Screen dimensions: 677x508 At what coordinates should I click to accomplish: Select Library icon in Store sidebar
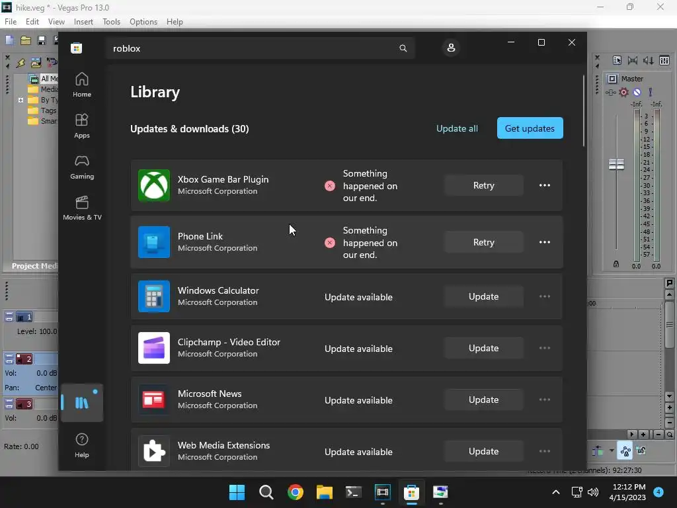tap(81, 403)
